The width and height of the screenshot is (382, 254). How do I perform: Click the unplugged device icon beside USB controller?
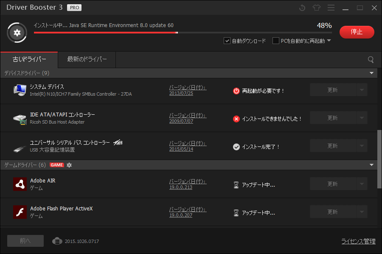pos(118,142)
